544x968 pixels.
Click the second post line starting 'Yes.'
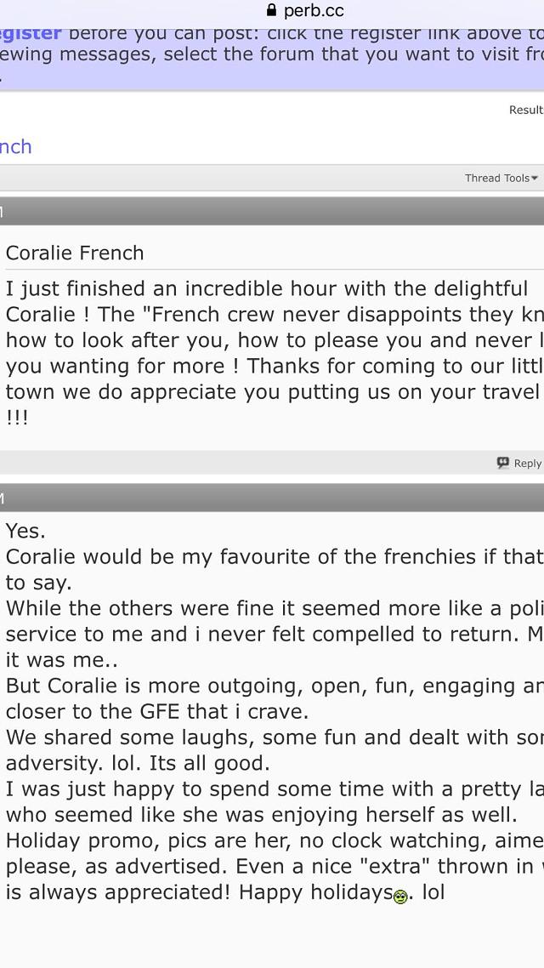[x=25, y=531]
